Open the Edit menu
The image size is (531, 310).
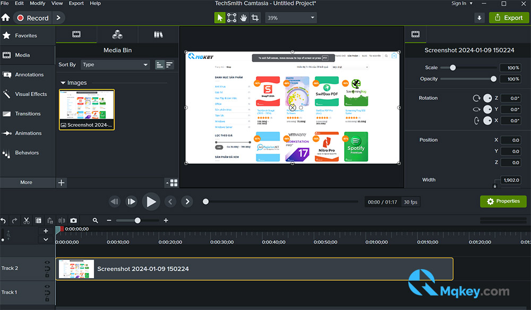19,3
